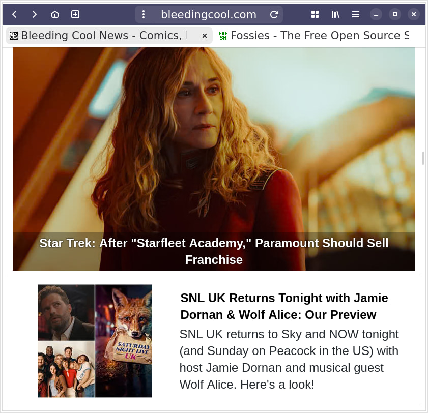The width and height of the screenshot is (428, 413).
Task: Go back to the previous page
Action: click(x=14, y=14)
